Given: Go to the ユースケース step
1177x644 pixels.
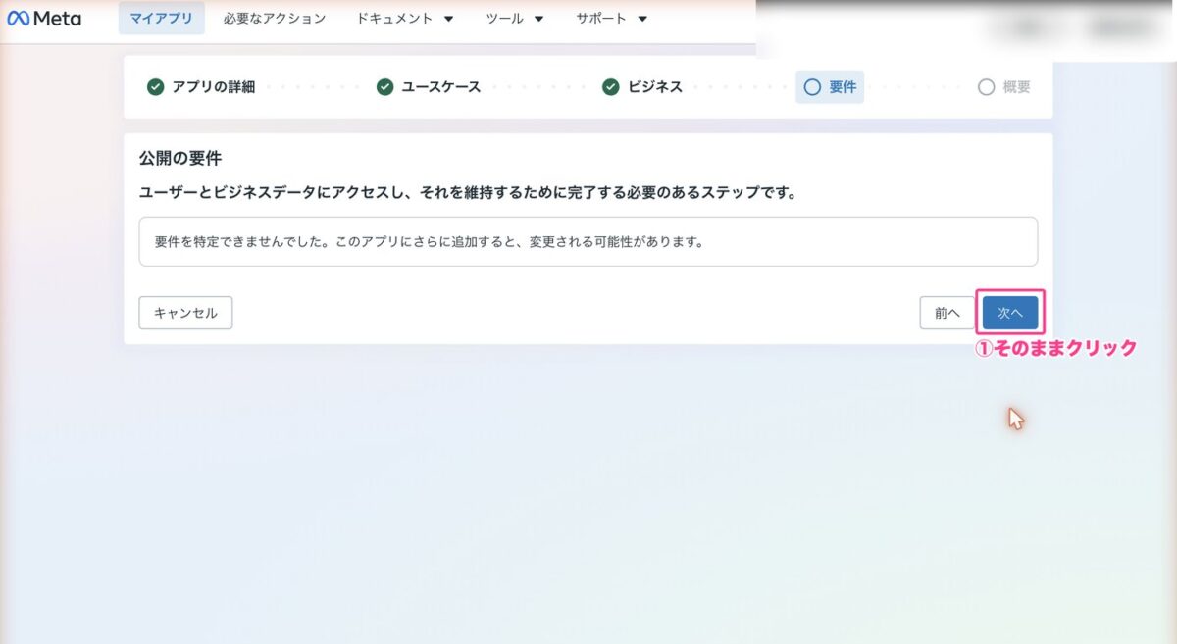Looking at the screenshot, I should 429,87.
